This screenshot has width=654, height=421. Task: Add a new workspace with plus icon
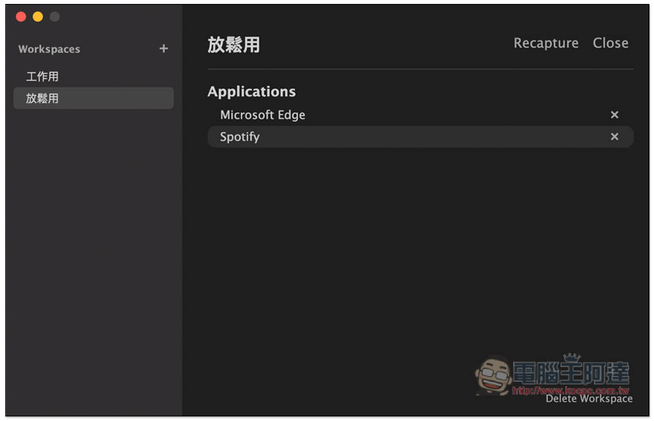[x=163, y=49]
